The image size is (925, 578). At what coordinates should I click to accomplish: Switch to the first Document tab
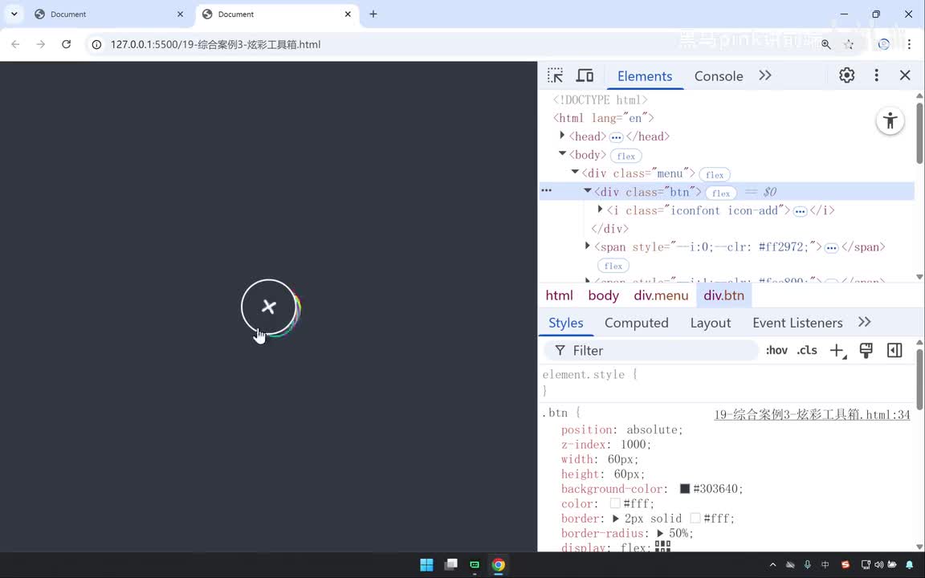click(110, 14)
